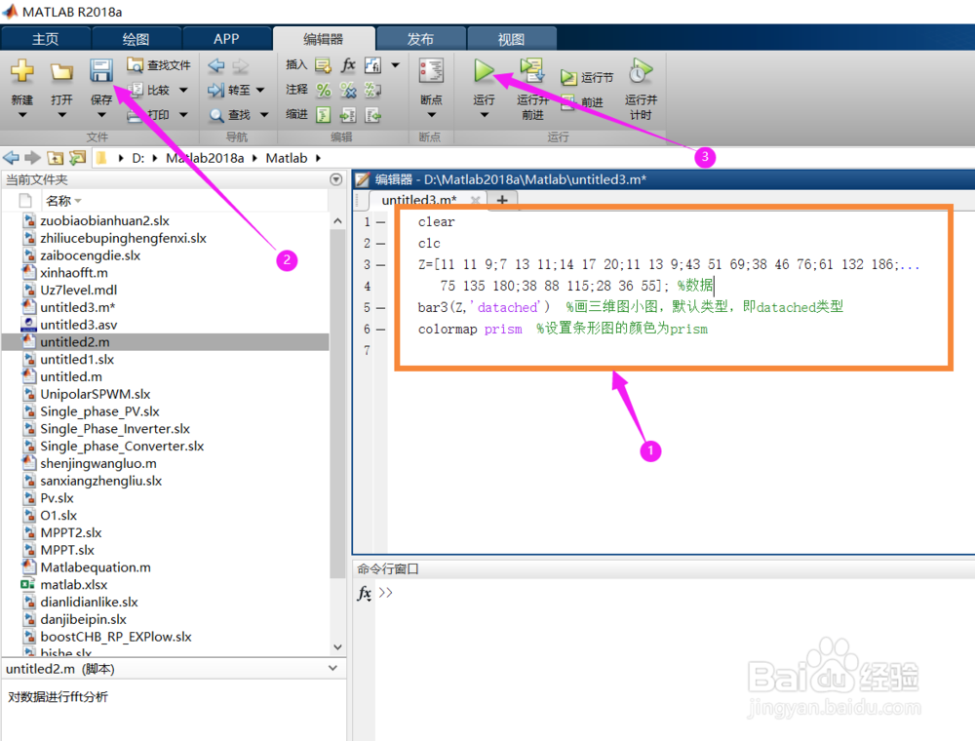Click the file list vertical scrollbar

(337, 404)
